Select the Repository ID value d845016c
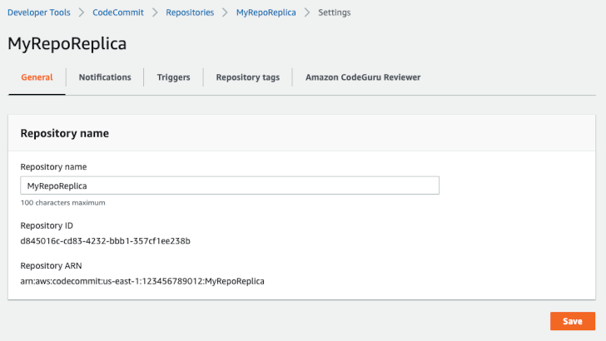 [x=105, y=241]
